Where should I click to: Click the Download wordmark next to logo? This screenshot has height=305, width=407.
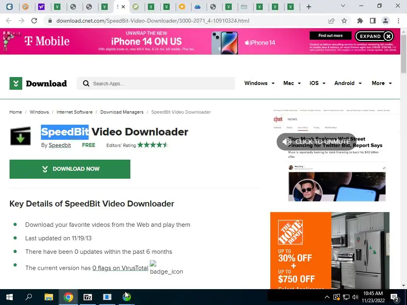click(46, 83)
